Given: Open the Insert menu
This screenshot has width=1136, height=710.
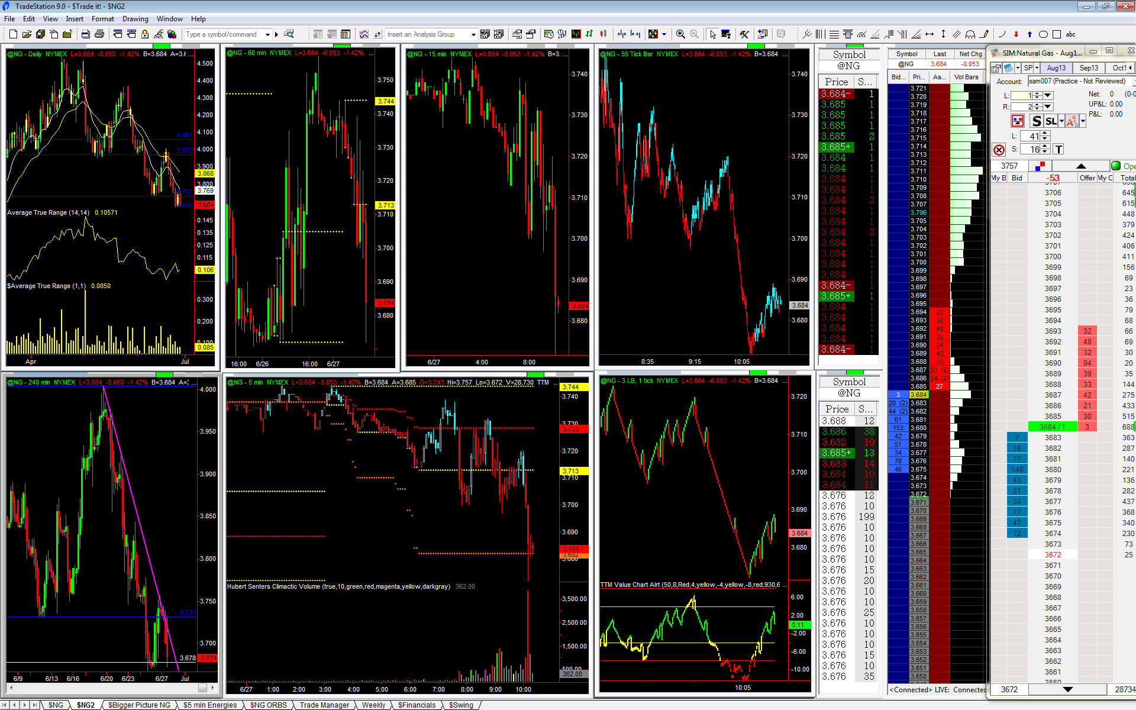Looking at the screenshot, I should (75, 19).
